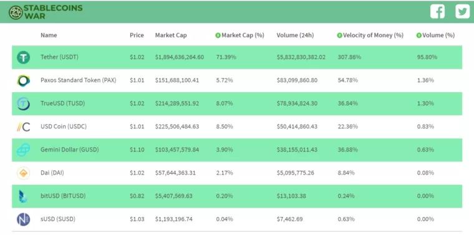This screenshot has width=474, height=235.
Task: Click the Volume (24h) column header
Action: (x=295, y=36)
